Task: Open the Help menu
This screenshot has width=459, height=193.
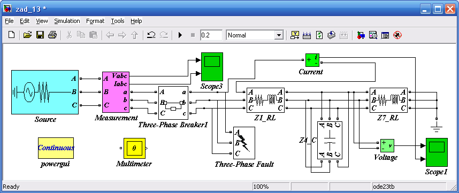Action: [136, 21]
